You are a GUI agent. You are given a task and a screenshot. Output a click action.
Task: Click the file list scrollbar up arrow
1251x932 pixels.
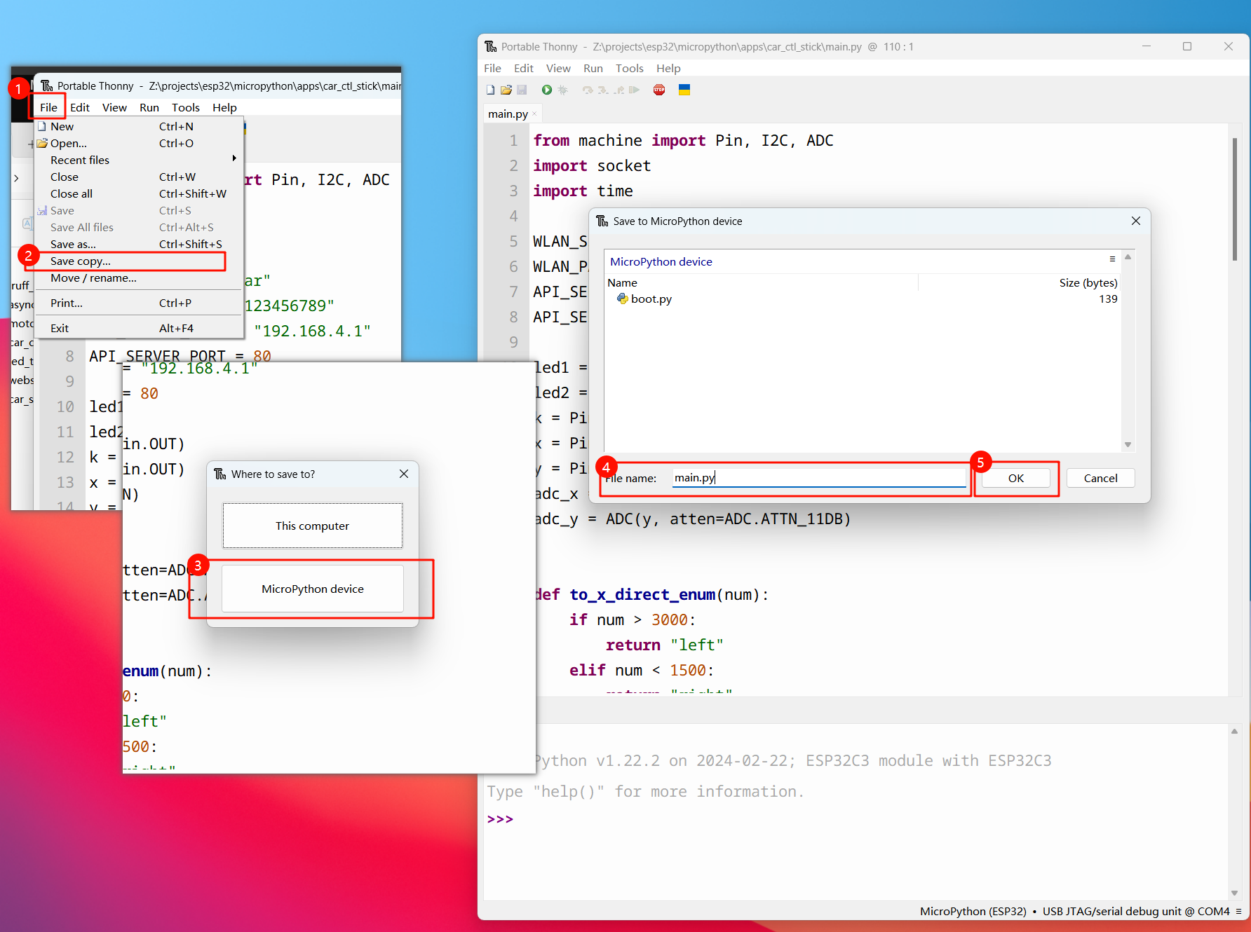[x=1128, y=257]
